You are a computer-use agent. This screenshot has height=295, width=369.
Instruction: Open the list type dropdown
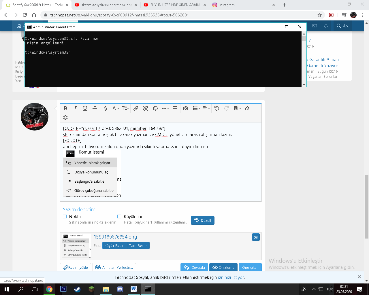click(x=196, y=108)
